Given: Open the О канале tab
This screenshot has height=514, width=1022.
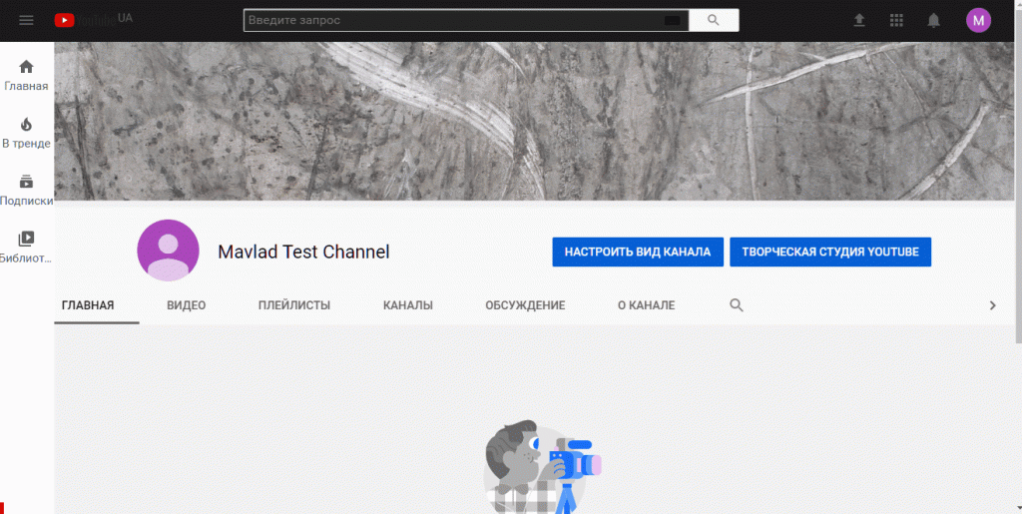Looking at the screenshot, I should [x=646, y=305].
